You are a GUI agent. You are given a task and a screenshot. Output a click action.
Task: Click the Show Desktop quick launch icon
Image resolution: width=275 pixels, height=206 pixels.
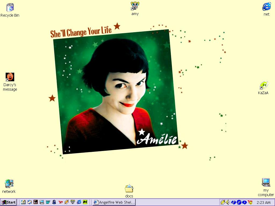(x=30, y=202)
